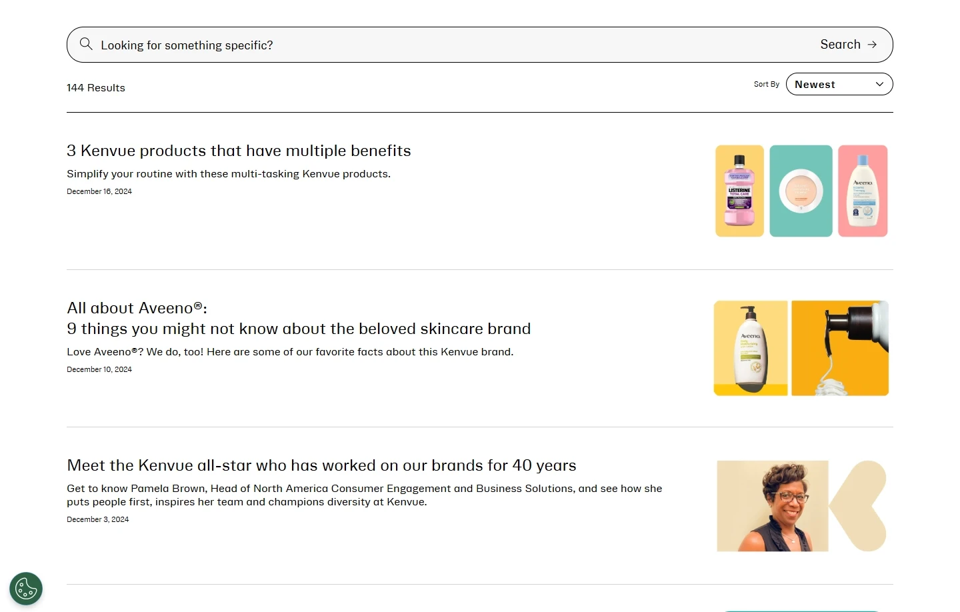960x612 pixels.
Task: Click the lotion dispensing pump close-up image
Action: click(839, 347)
